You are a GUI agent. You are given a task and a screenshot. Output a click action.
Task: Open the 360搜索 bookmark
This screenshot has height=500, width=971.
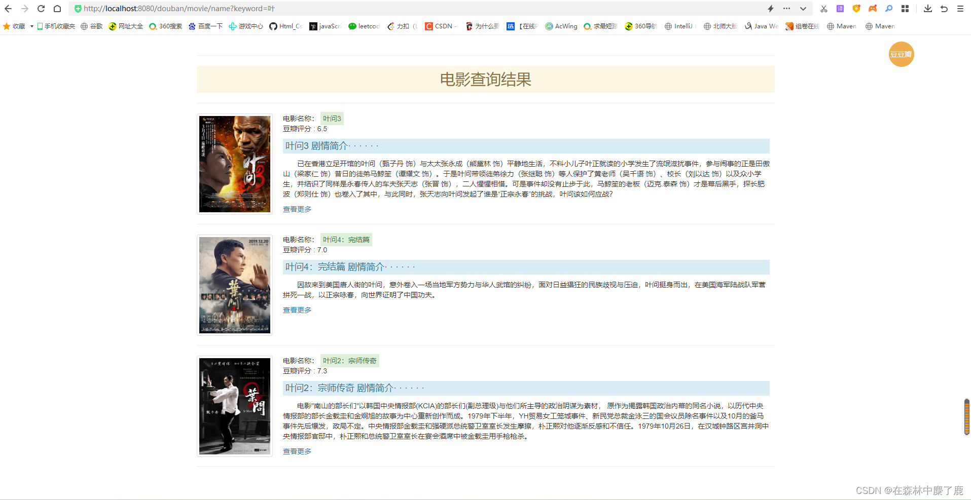click(x=166, y=26)
